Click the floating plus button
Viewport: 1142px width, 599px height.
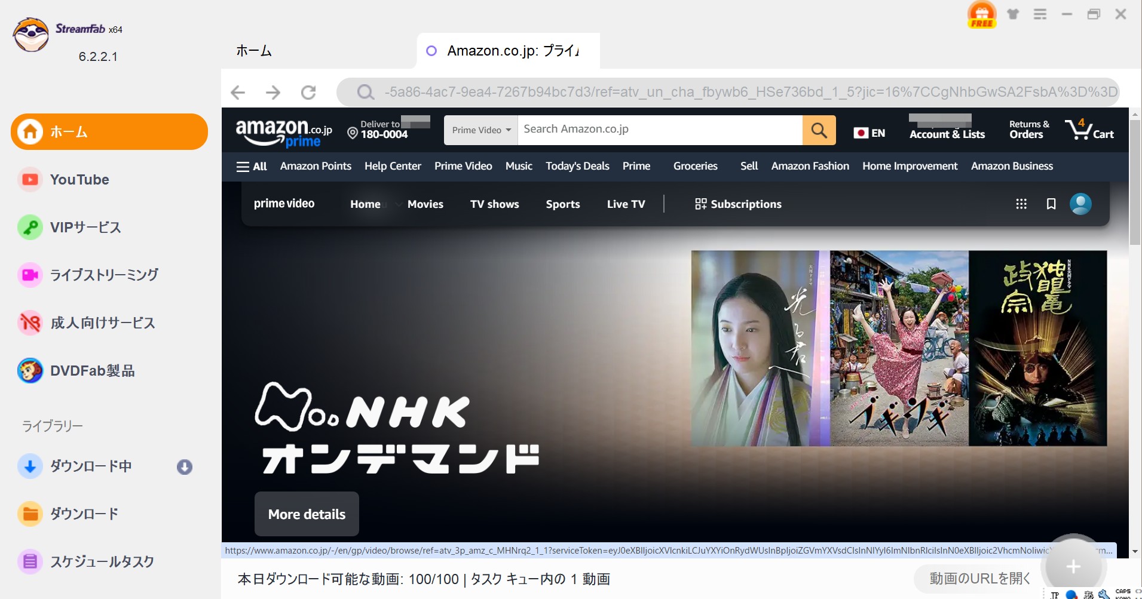(x=1073, y=566)
